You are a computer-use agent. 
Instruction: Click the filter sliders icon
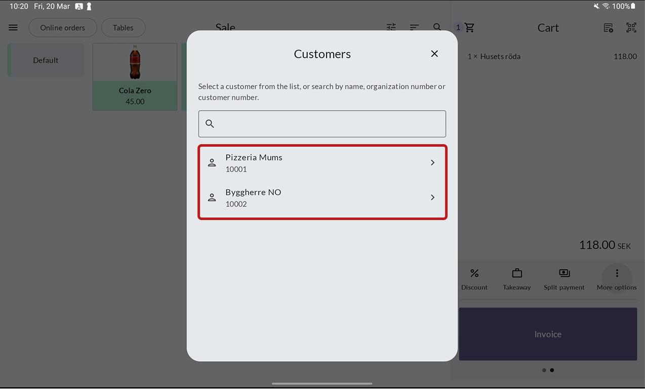point(391,27)
